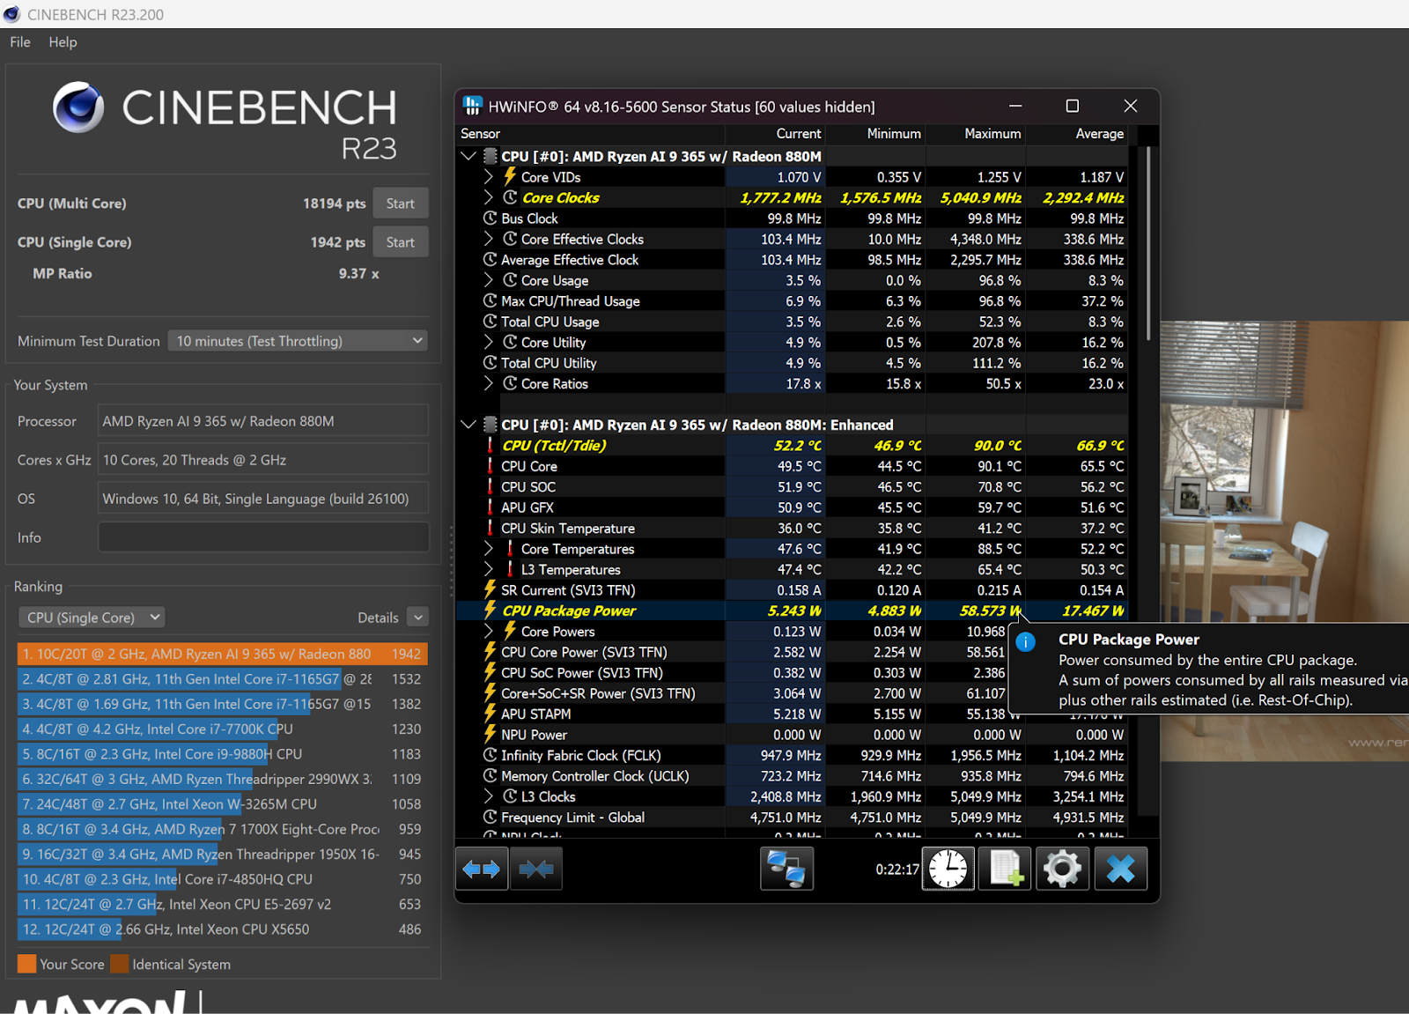This screenshot has height=1014, width=1409.
Task: Expand the Core Usage row
Action: tap(489, 280)
